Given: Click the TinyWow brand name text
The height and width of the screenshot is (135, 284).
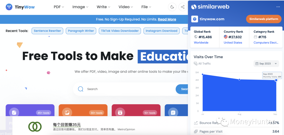Looking at the screenshot, I should tap(25, 7).
